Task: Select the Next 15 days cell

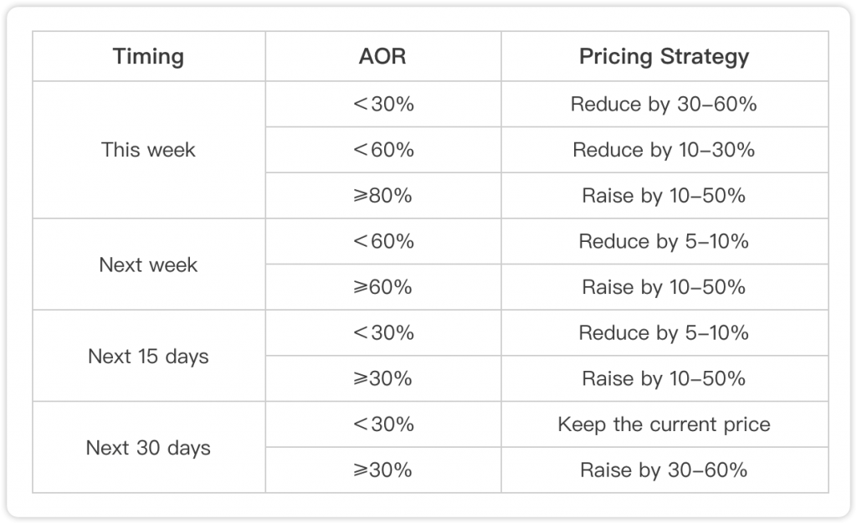Action: click(x=149, y=356)
